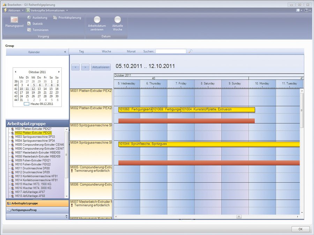
Task: Click M005 Terminierung erforderlich warning icon
Action: click(72, 171)
